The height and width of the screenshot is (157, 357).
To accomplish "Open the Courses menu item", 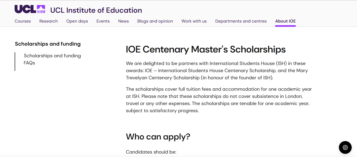I will (23, 21).
